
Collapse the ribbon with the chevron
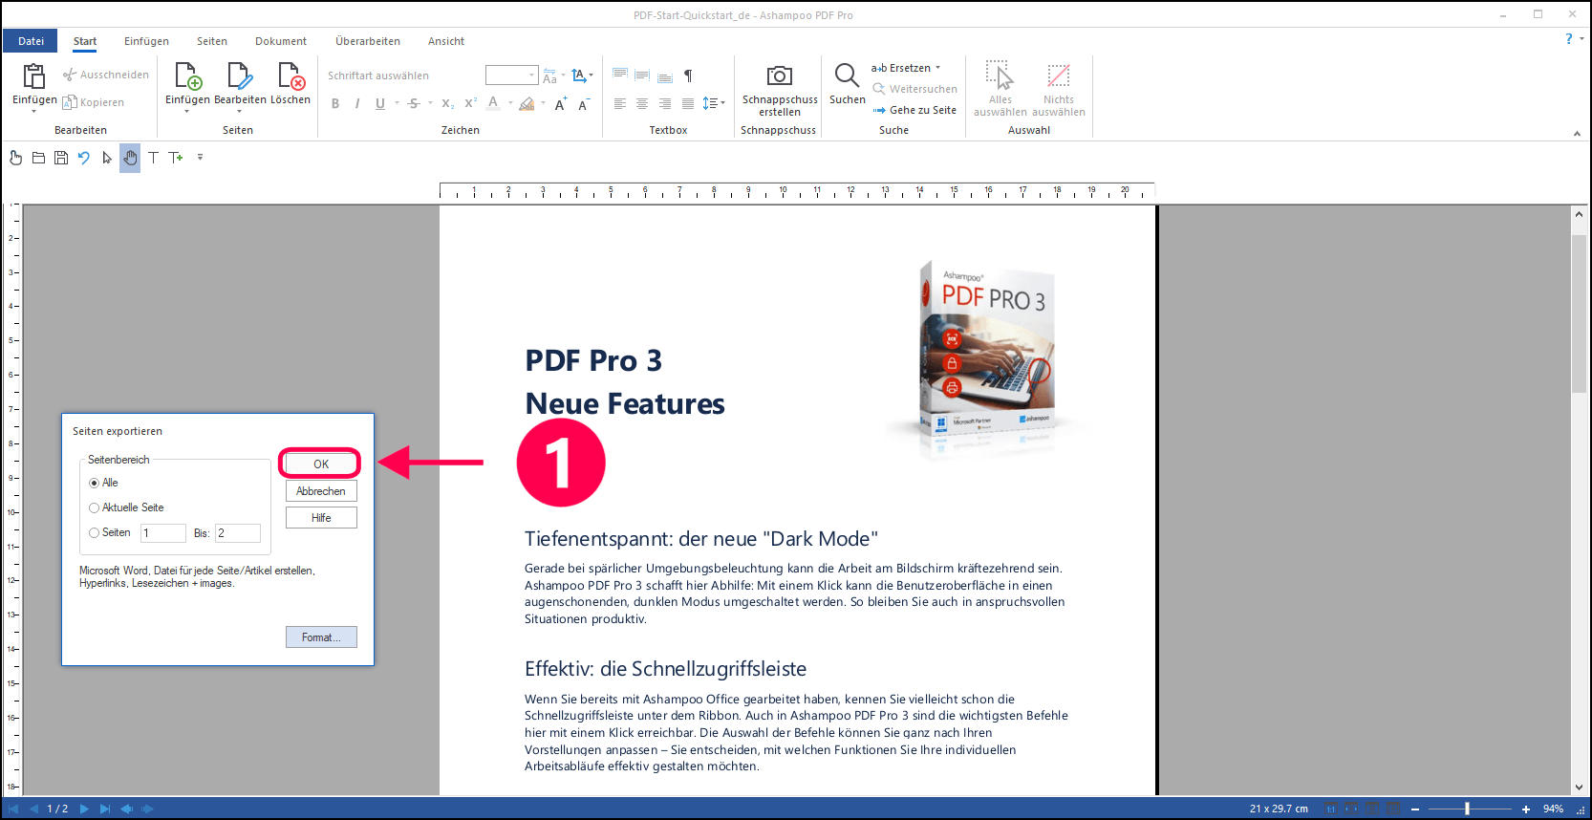point(1577,134)
